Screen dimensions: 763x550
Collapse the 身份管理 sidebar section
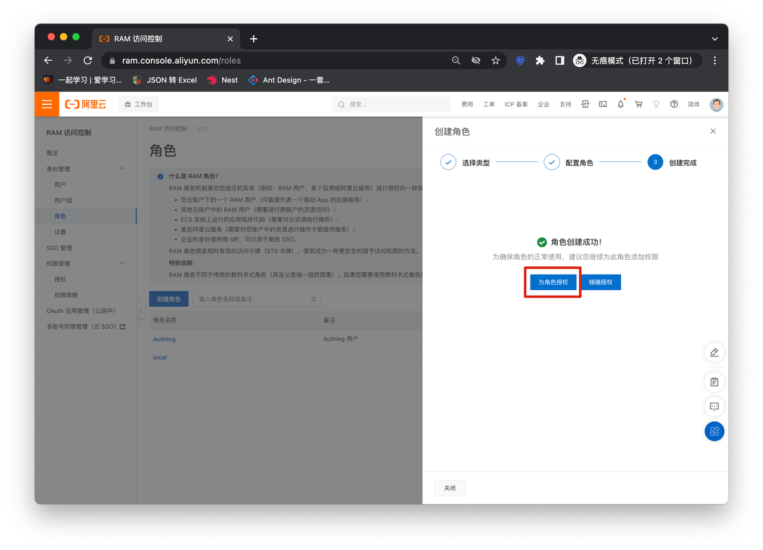[122, 169]
